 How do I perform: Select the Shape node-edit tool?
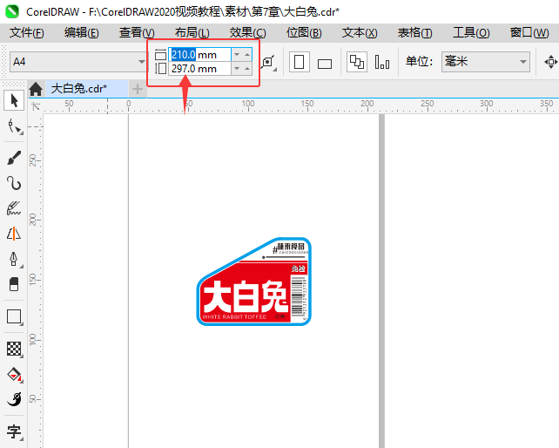14,126
